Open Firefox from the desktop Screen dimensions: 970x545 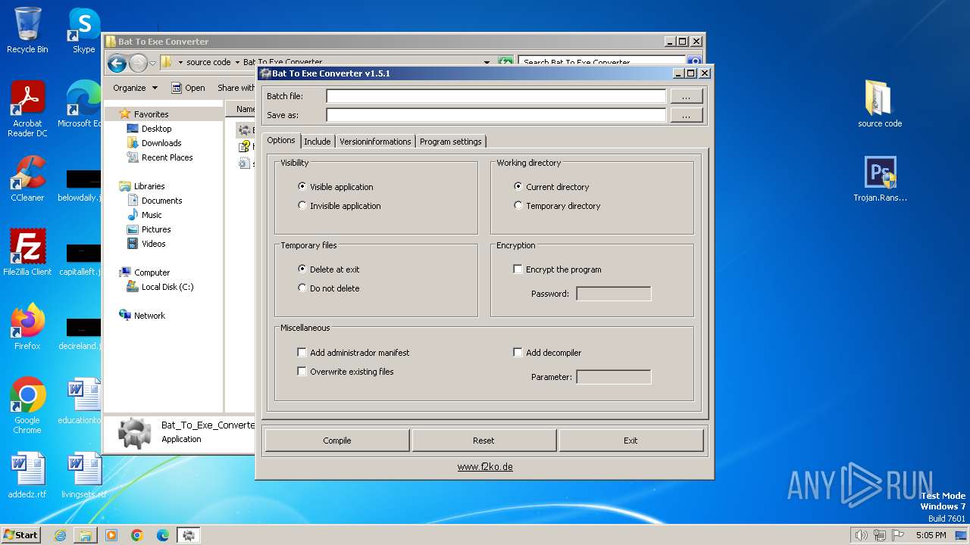click(x=27, y=327)
